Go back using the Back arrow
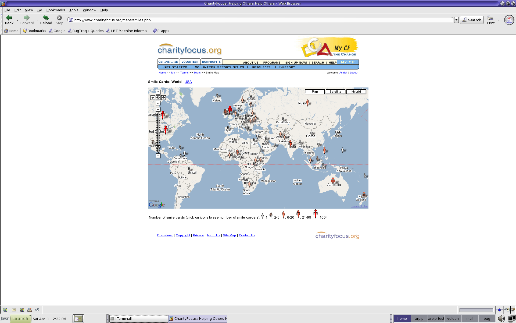 9,20
